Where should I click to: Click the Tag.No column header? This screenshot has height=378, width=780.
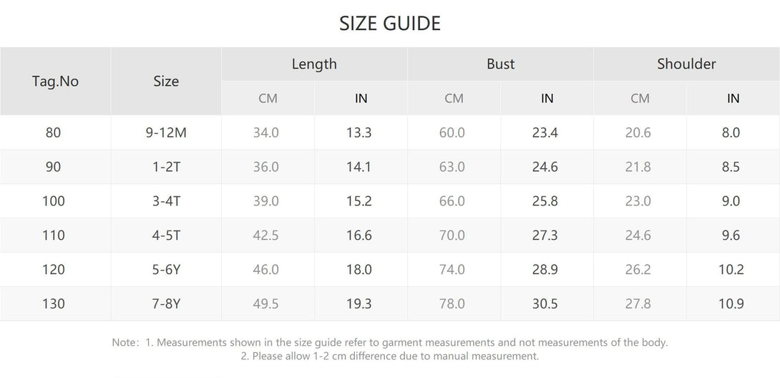coord(55,81)
